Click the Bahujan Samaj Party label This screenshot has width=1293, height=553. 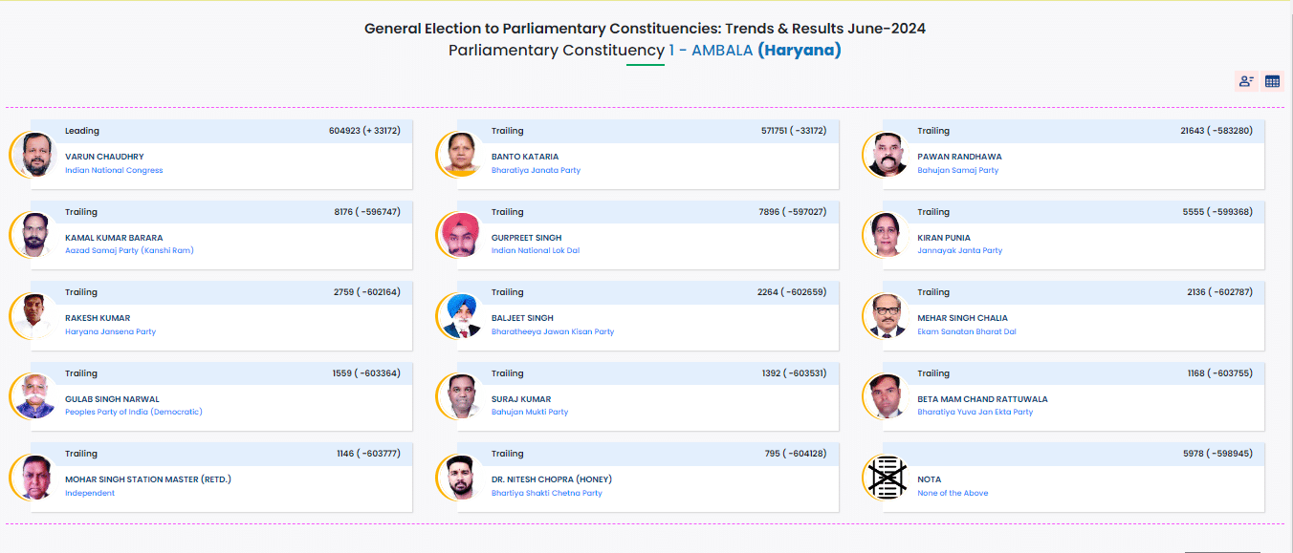957,170
